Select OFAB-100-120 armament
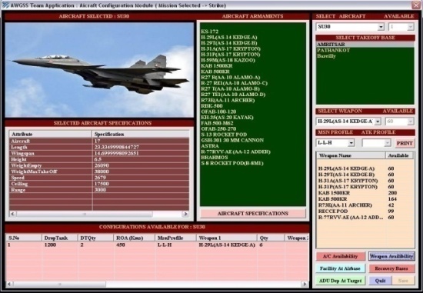Viewport: 423px width, 293px height. click(218, 112)
